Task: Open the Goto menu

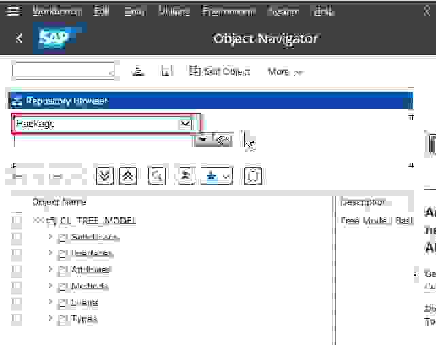Action: click(135, 12)
